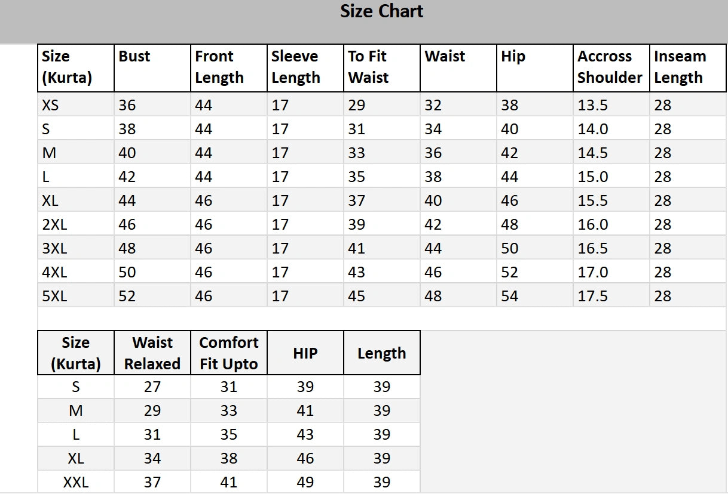The width and height of the screenshot is (728, 494).
Task: Click the Comfort Fit Upto header
Action: 228,353
